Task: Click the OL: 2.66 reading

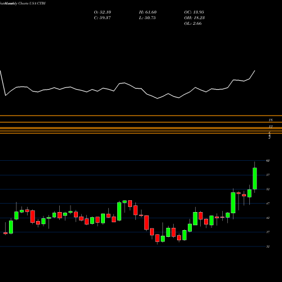Action: [x=193, y=24]
